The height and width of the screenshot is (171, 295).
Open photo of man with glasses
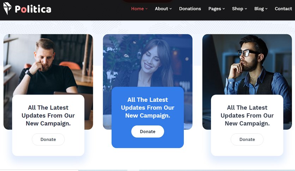[x=247, y=64]
